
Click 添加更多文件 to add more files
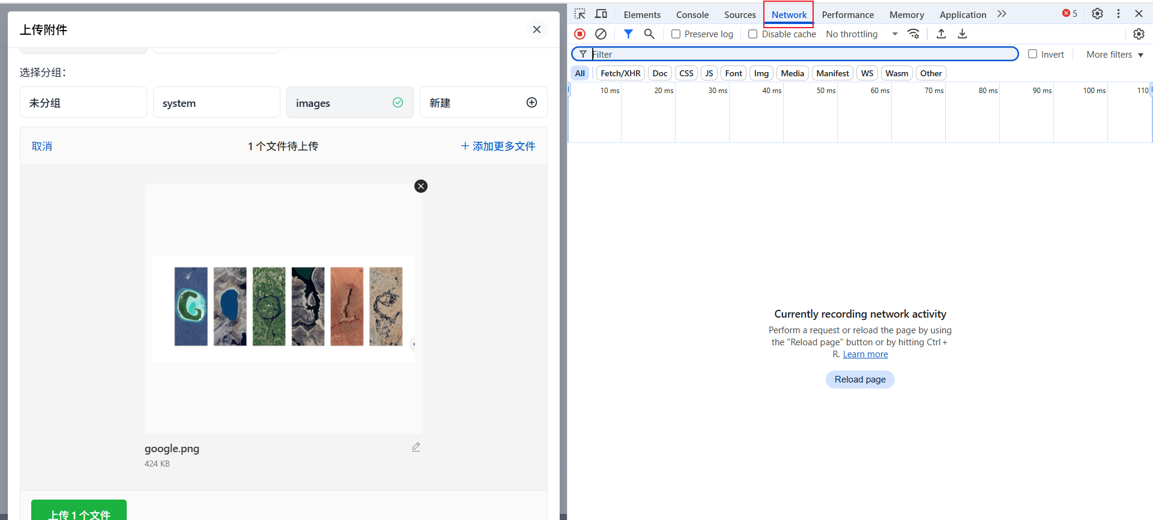(498, 146)
